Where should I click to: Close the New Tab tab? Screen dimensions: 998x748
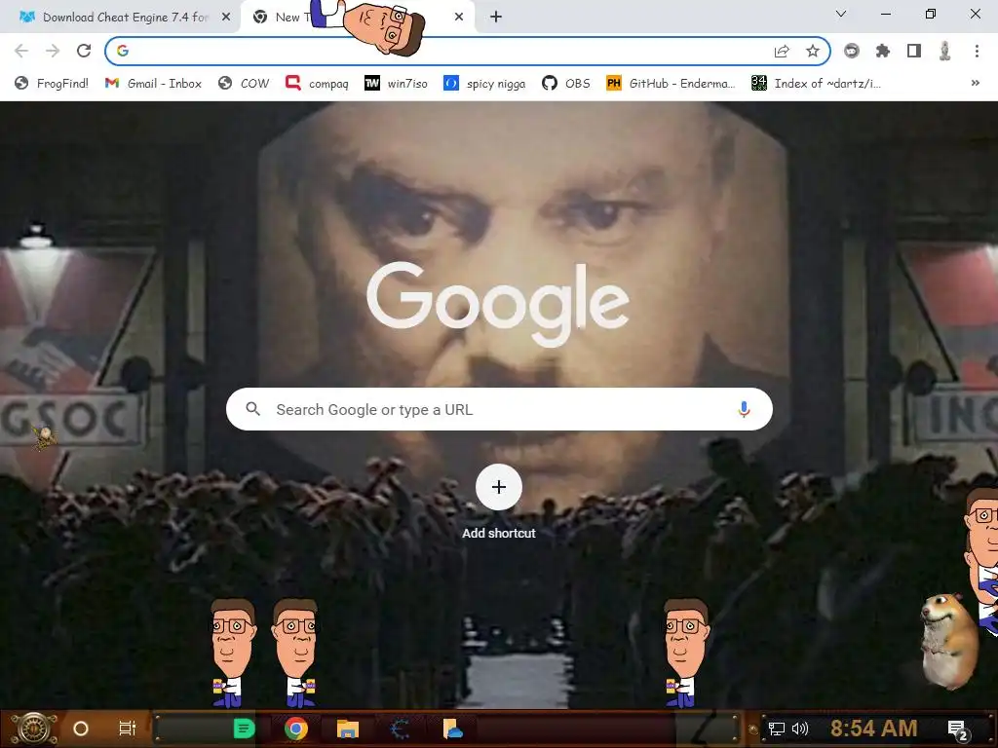click(x=459, y=18)
